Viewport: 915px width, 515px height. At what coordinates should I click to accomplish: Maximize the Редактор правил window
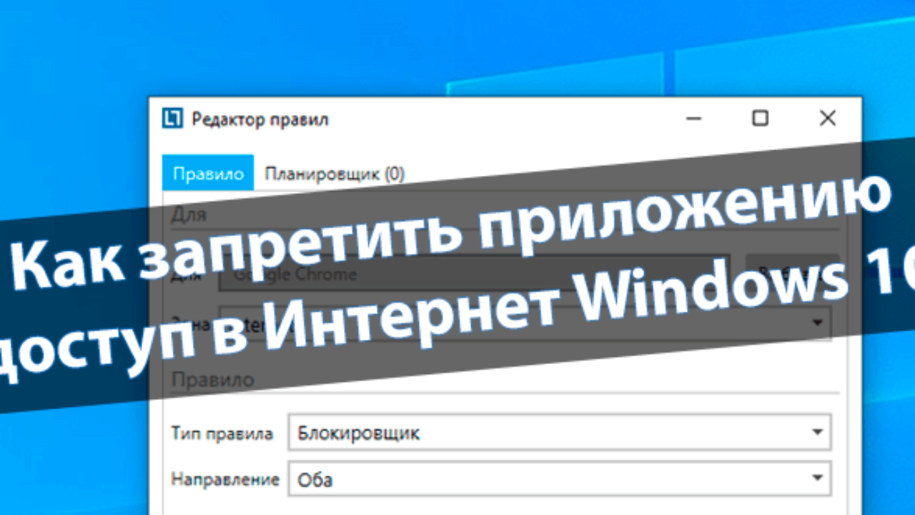pyautogui.click(x=760, y=118)
